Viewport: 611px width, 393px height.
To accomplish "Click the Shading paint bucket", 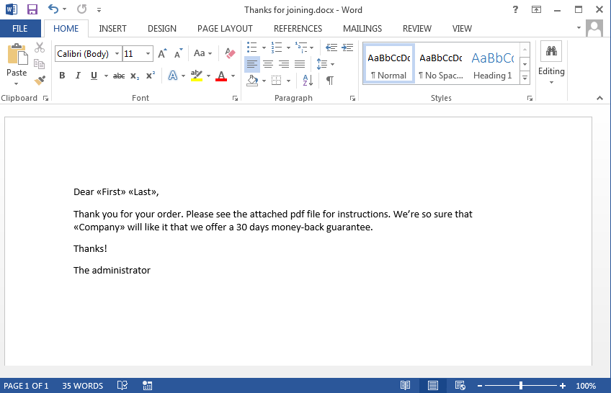I will coord(252,81).
